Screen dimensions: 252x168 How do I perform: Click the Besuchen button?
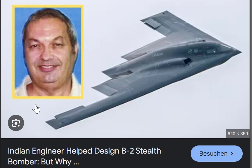(217, 154)
